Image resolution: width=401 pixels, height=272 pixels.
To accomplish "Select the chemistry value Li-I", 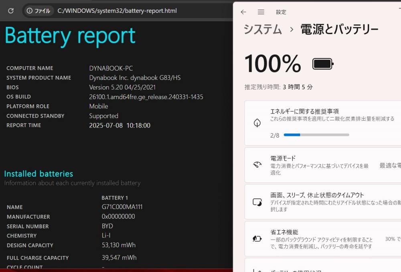I will (106, 235).
